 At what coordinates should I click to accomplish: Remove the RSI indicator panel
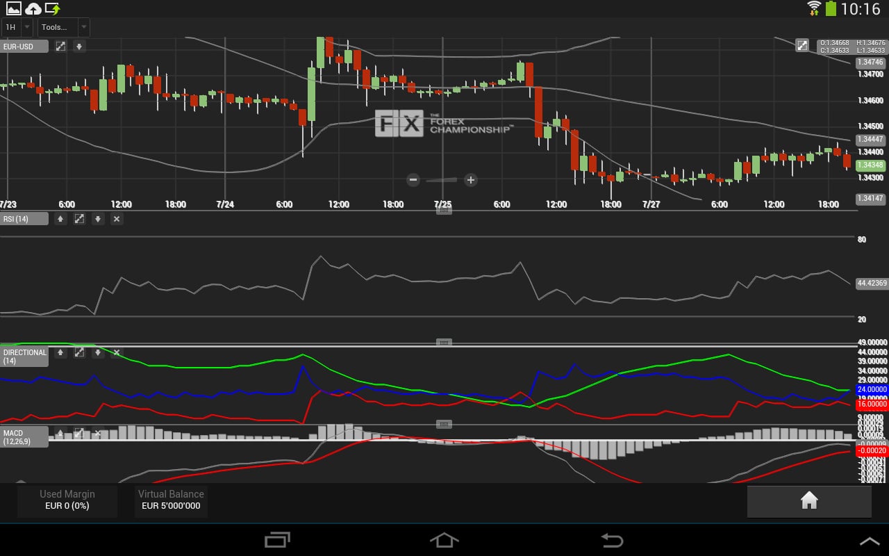coord(117,219)
